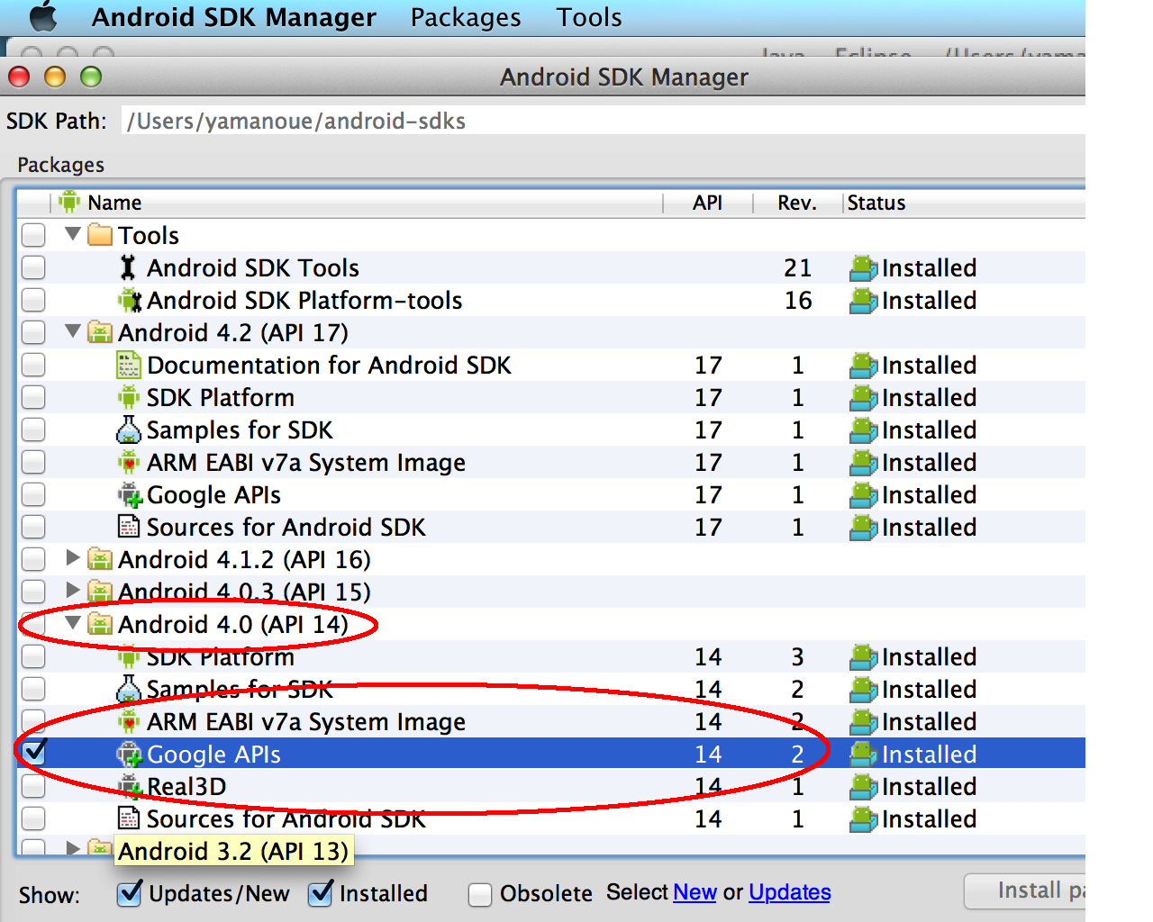Collapse the Tools group triangle

[x=73, y=234]
